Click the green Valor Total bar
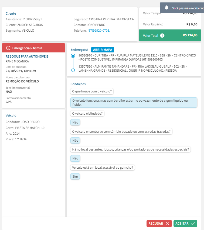204x230 pixels. pos(170,35)
